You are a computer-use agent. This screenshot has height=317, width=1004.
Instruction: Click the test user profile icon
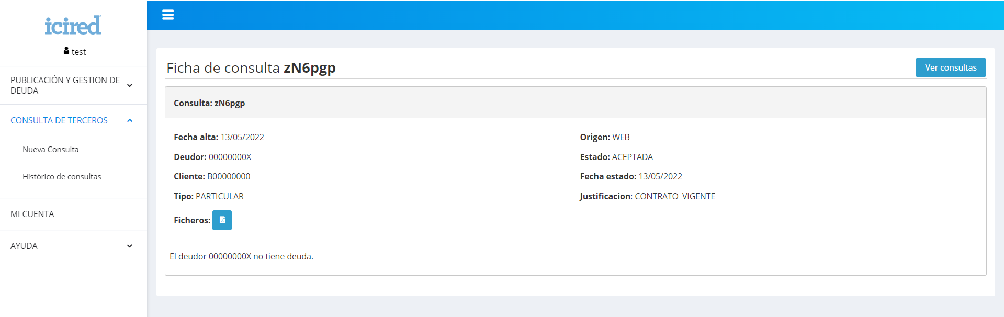[66, 51]
